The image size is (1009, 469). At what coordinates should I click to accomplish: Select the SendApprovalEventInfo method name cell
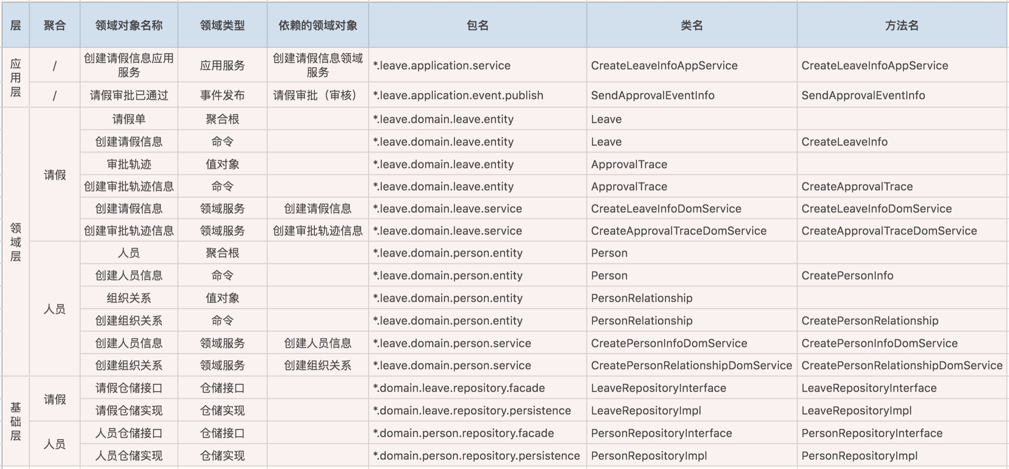[x=863, y=95]
